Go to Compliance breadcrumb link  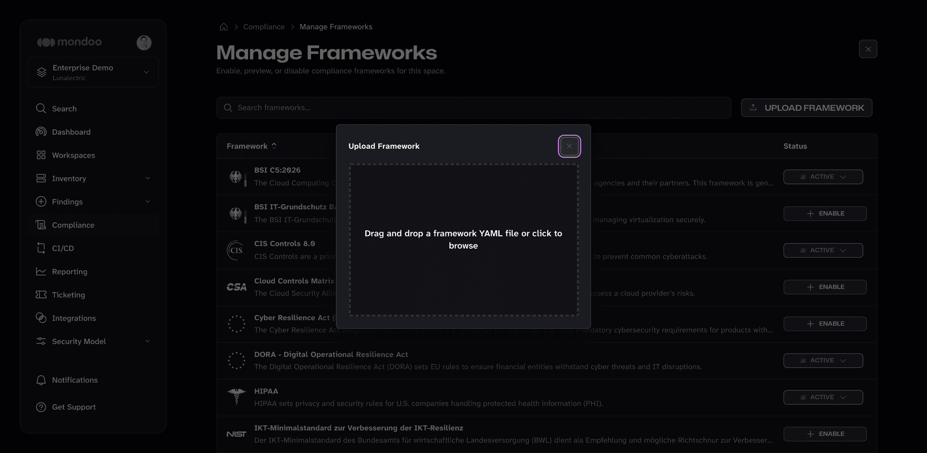264,27
